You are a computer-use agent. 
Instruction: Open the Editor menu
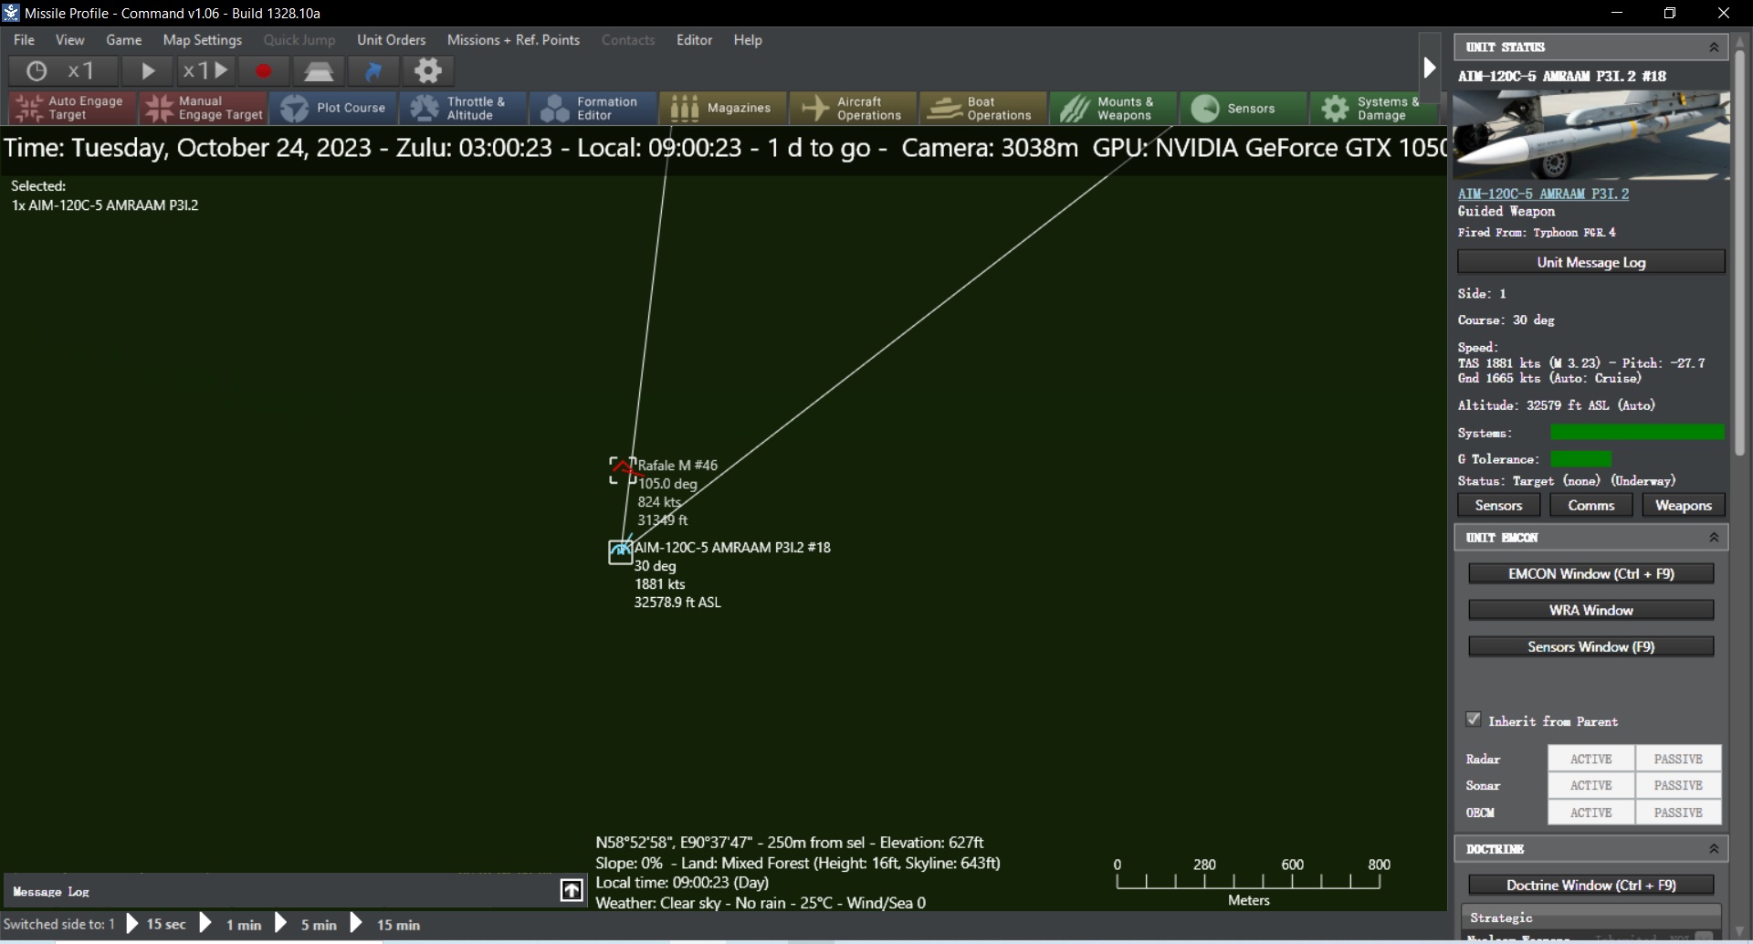tap(694, 40)
